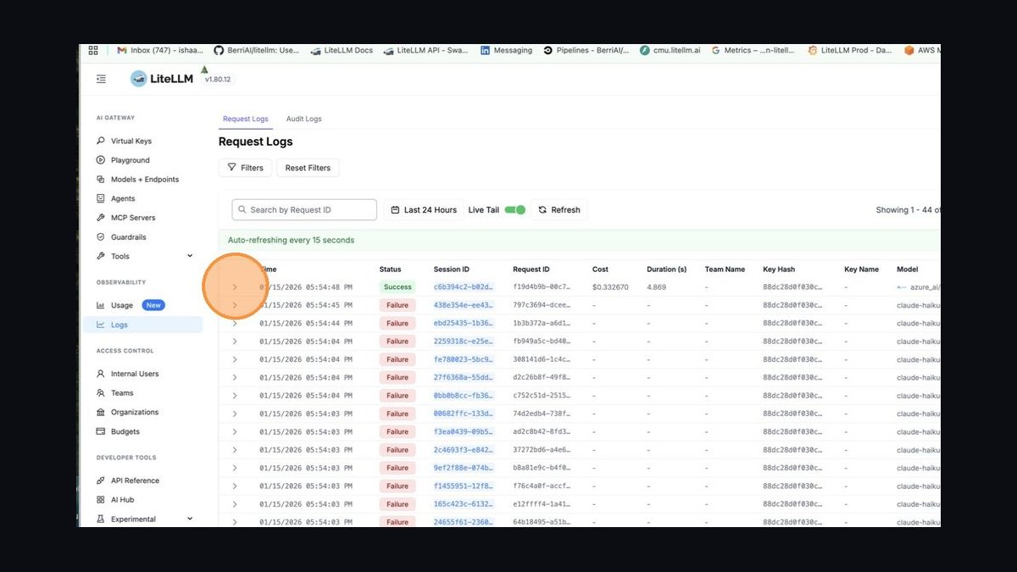Select Logs in the sidebar

(x=142, y=325)
